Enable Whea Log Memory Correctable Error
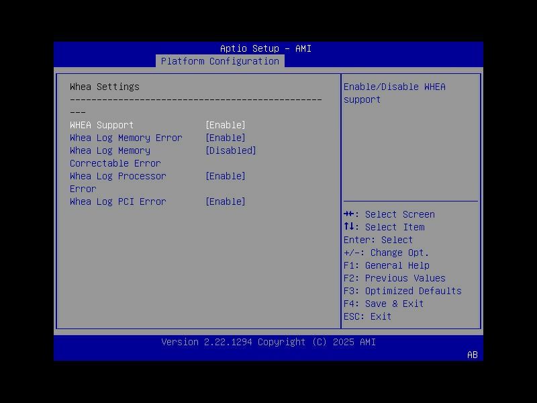 click(232, 150)
